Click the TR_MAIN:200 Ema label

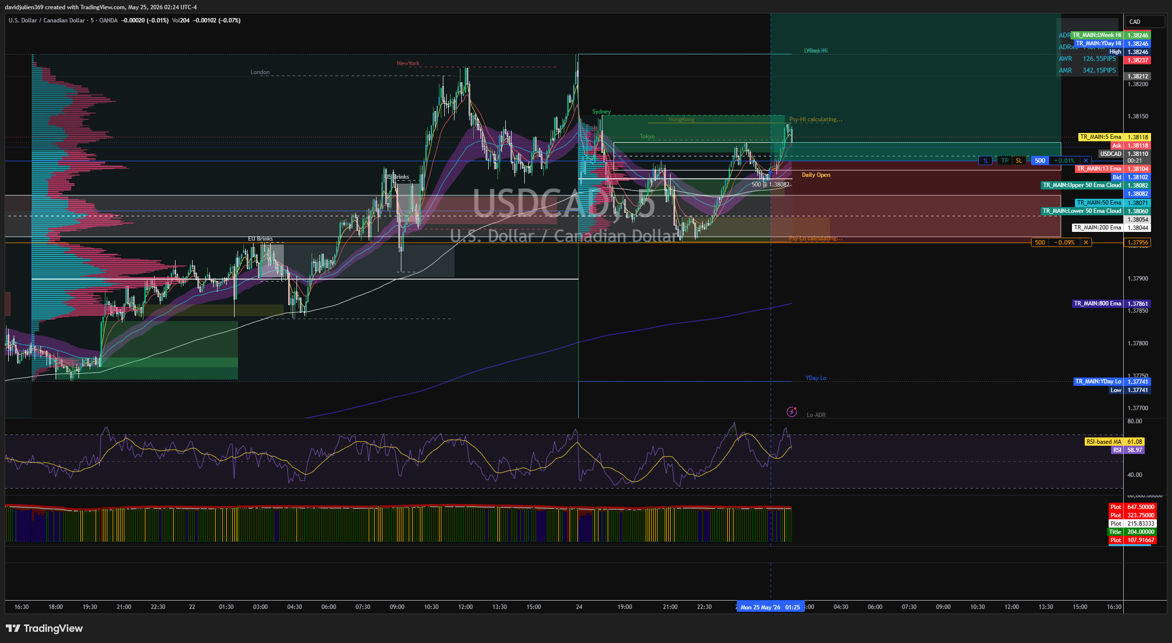pos(1097,228)
